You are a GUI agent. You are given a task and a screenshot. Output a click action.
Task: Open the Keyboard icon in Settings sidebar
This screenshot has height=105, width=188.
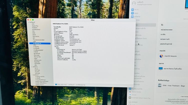pyautogui.click(x=130, y=102)
